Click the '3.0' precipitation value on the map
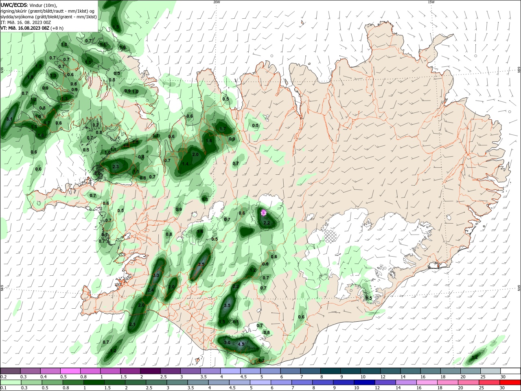 click(227, 343)
